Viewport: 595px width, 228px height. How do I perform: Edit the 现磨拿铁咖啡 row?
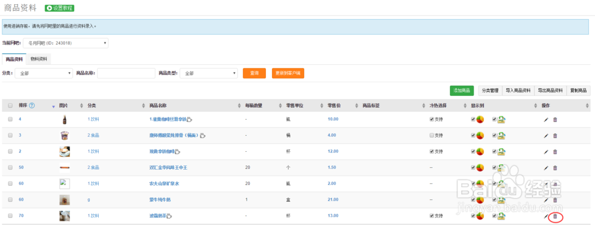546,152
